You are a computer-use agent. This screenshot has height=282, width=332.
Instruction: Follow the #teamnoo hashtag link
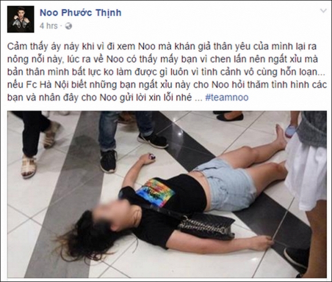(227, 97)
